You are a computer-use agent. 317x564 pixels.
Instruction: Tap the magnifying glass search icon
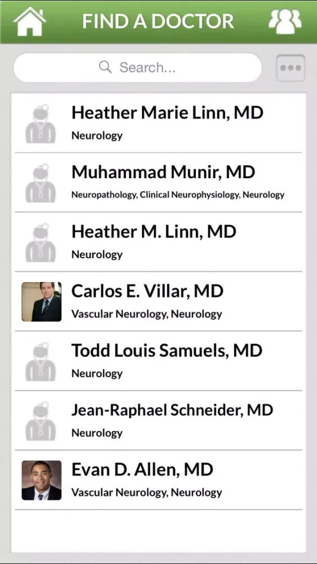click(x=105, y=67)
